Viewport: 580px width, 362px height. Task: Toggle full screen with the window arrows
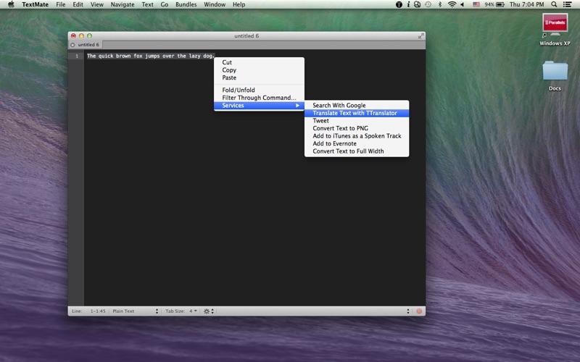[420, 35]
